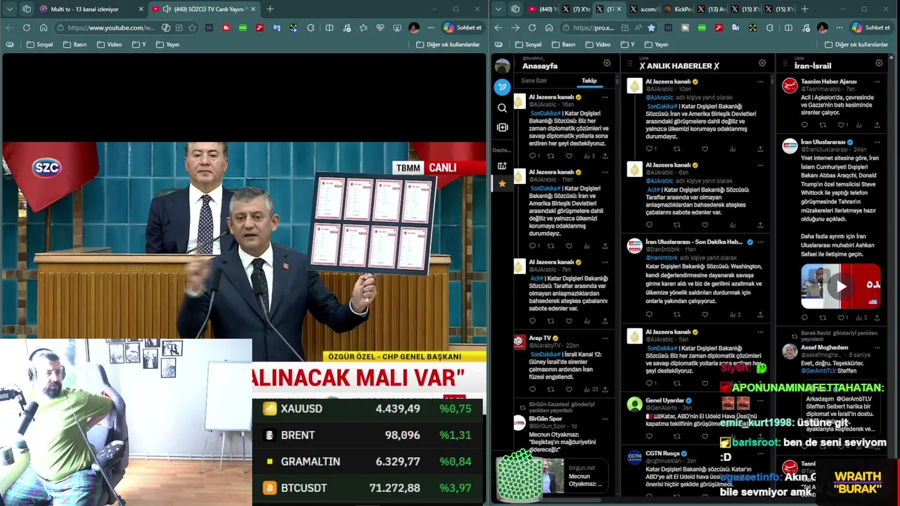
Task: Open extensions puzzle icon in right window
Action: [770, 27]
